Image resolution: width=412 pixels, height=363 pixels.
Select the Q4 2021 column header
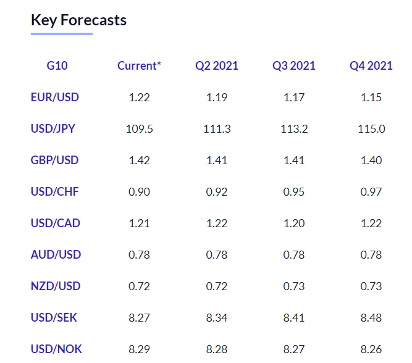[371, 65]
